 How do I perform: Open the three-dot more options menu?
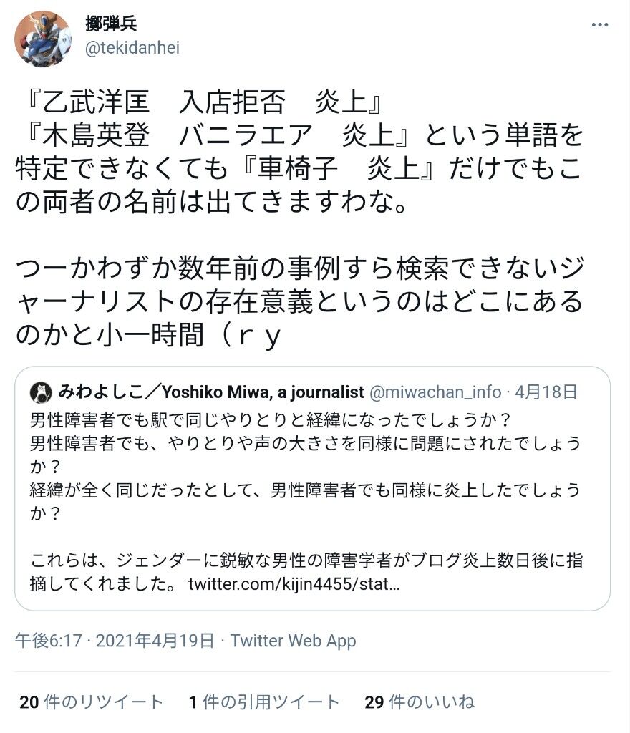(x=600, y=25)
